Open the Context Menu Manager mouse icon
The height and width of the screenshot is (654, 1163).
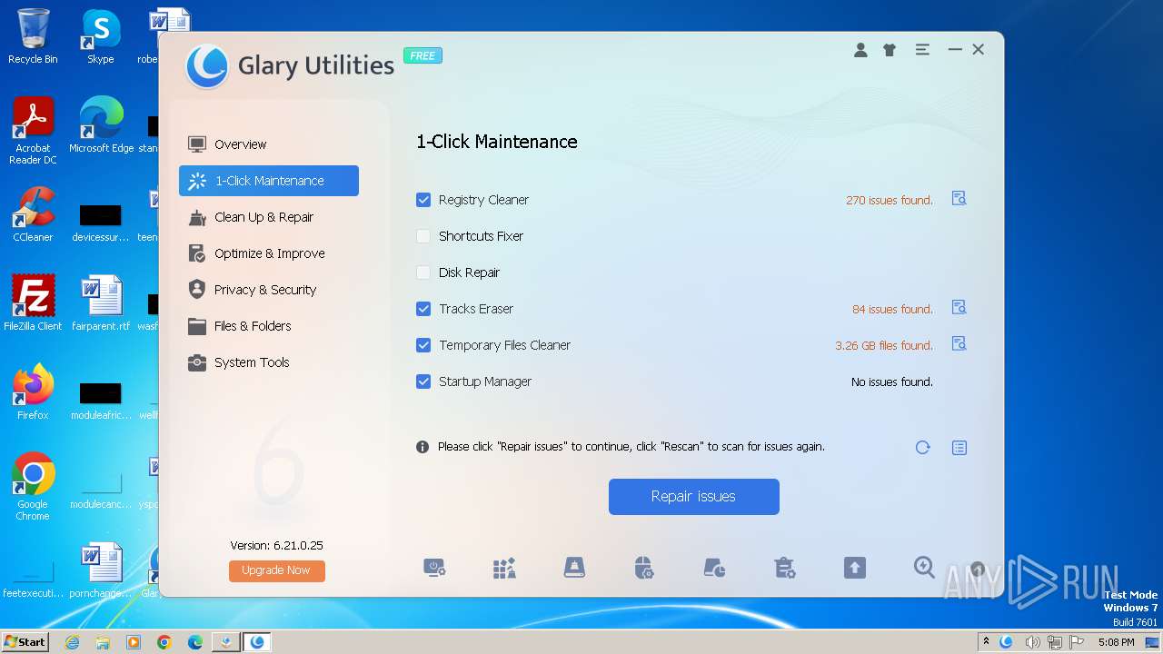(x=644, y=569)
